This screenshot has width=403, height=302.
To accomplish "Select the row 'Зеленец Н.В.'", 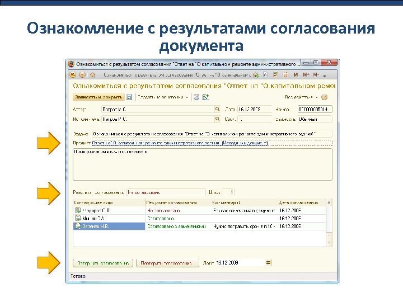I will [x=109, y=226].
